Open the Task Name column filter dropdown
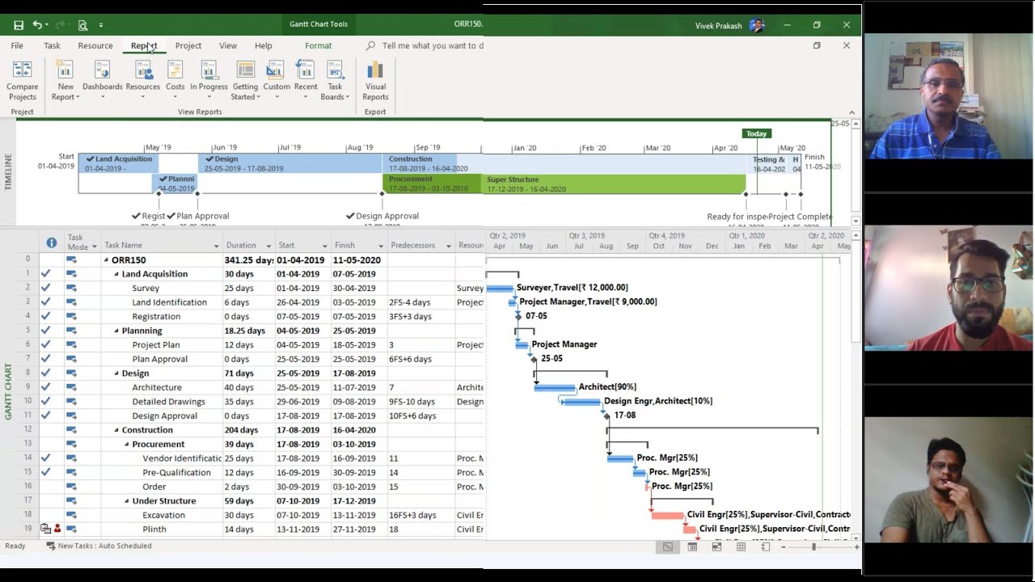 click(216, 246)
